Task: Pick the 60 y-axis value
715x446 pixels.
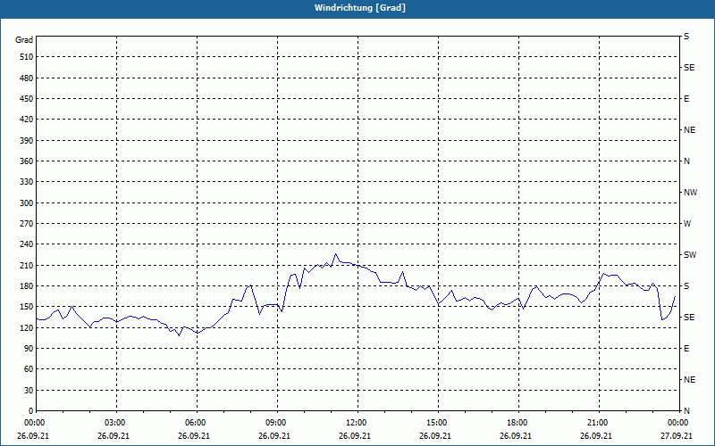Action: click(29, 369)
